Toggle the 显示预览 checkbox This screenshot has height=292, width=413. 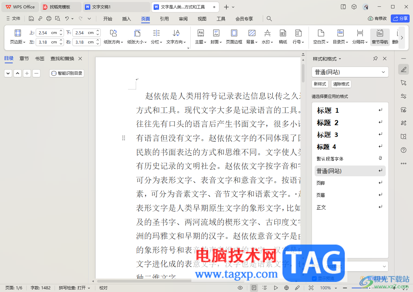click(314, 278)
